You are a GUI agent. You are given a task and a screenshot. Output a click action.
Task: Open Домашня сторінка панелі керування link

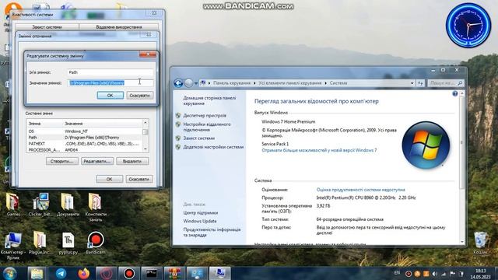tap(209, 100)
